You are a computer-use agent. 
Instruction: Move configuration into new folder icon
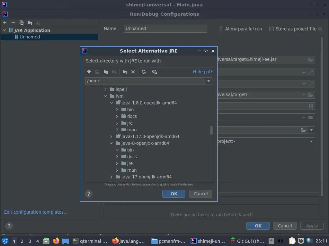pyautogui.click(x=30, y=23)
